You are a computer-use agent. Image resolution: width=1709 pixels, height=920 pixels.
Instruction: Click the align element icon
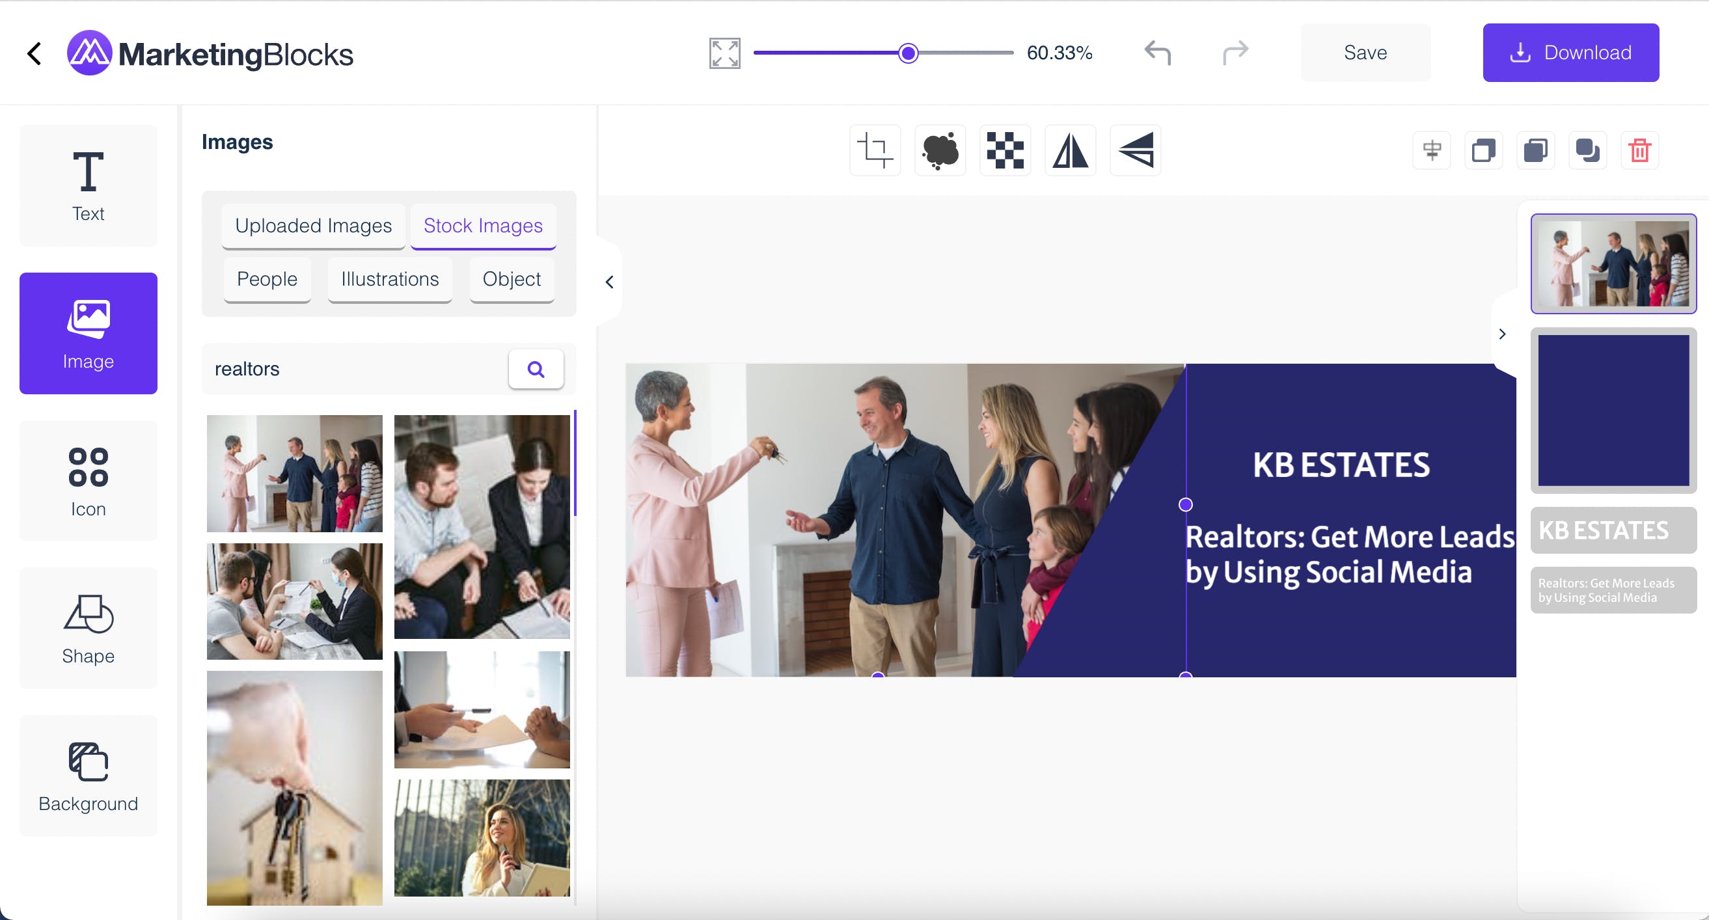tap(1432, 150)
